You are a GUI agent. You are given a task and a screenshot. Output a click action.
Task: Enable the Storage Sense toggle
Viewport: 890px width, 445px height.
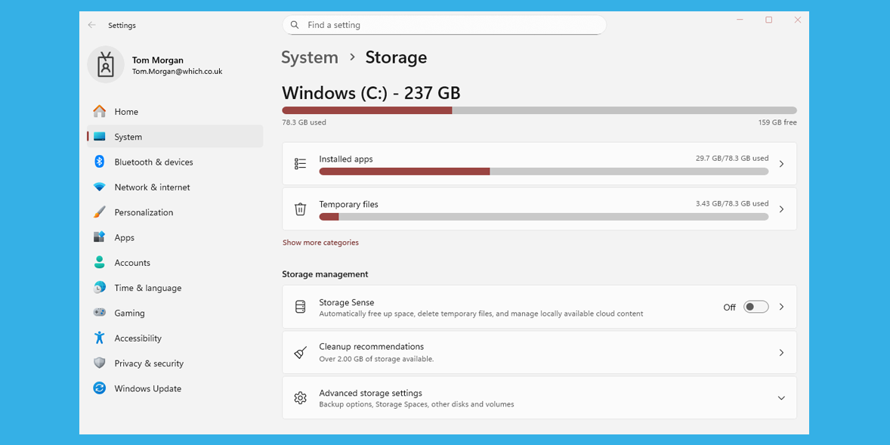click(755, 307)
